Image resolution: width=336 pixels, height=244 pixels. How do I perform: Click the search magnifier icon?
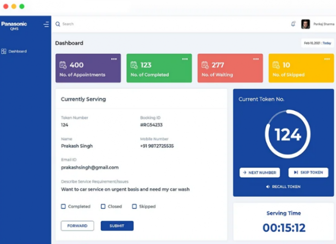(x=58, y=24)
